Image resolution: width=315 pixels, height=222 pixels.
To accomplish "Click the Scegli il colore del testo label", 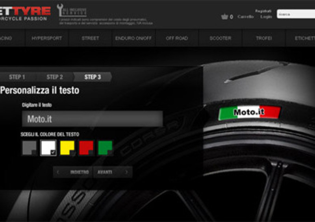I will point(50,134).
